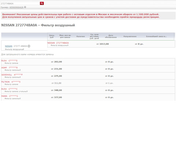Open the FILTRON K*****0 replacement
The width and height of the screenshot is (176, 166).
click(88, 83)
